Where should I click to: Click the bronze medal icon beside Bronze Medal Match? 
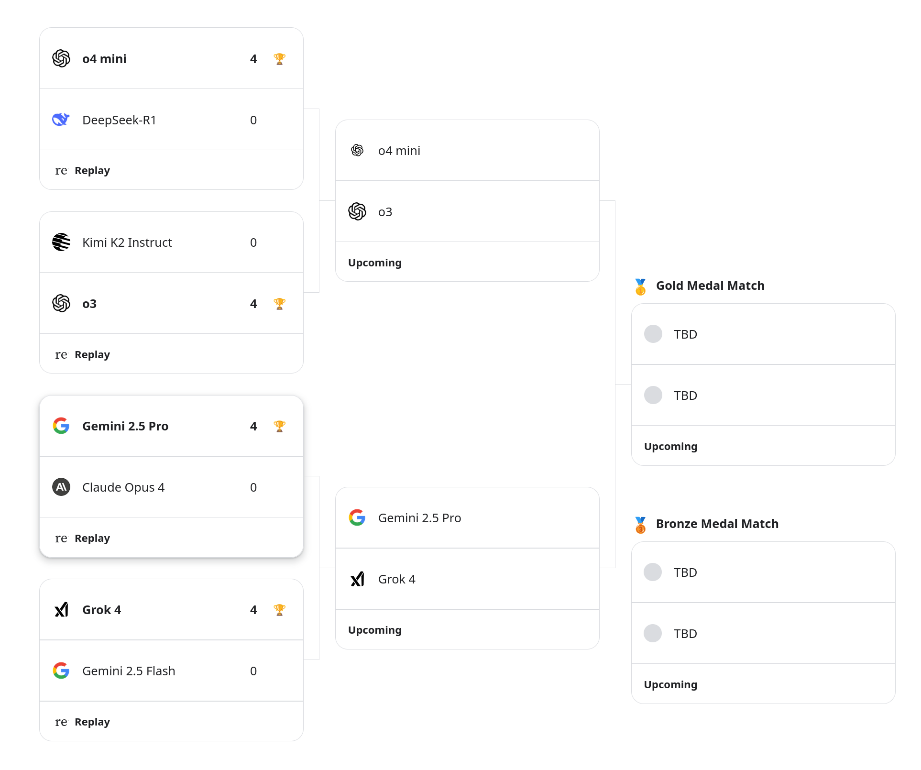(x=641, y=525)
